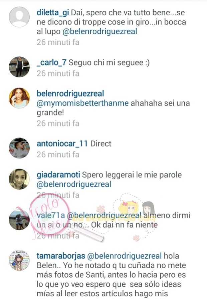The image size is (207, 299).
Task: Open the diletta_gi username link
Action: (53, 13)
